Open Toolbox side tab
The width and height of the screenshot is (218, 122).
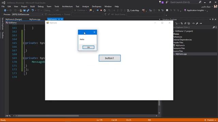pos(2,35)
